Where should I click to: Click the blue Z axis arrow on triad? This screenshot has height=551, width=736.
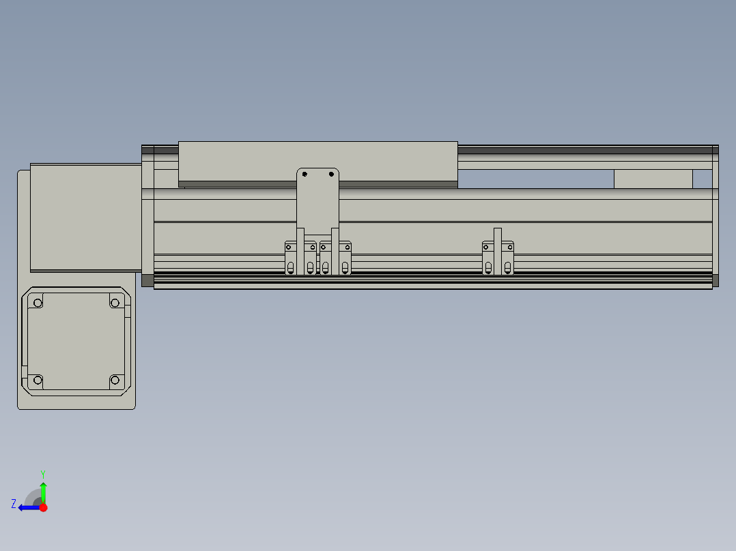[29, 508]
